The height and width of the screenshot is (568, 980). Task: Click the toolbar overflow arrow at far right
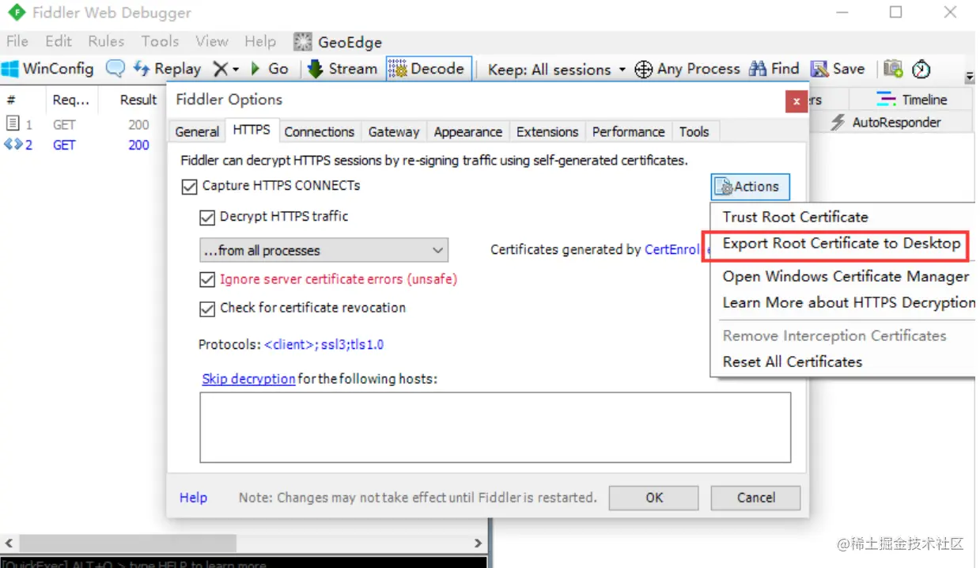coord(970,78)
